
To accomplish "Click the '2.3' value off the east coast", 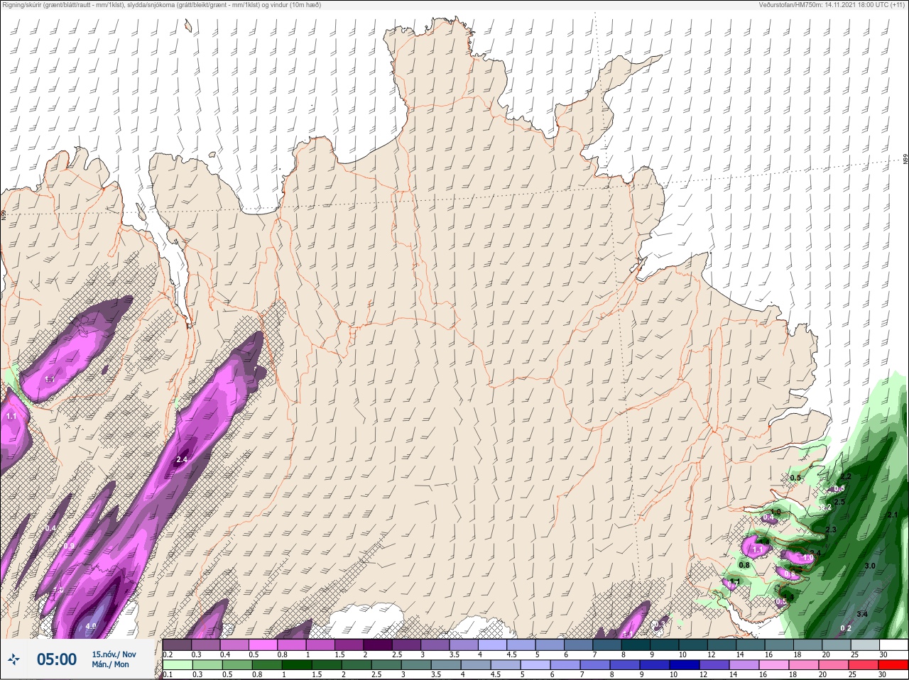I will click(831, 530).
